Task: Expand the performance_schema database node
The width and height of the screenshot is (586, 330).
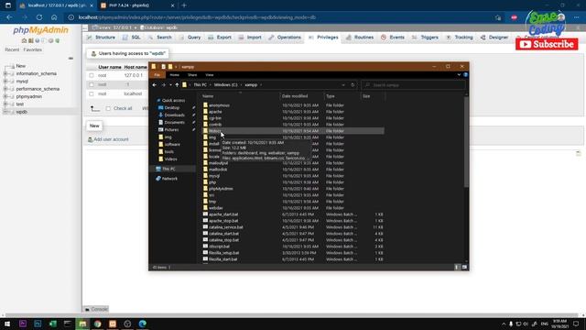Action: [x=5, y=89]
